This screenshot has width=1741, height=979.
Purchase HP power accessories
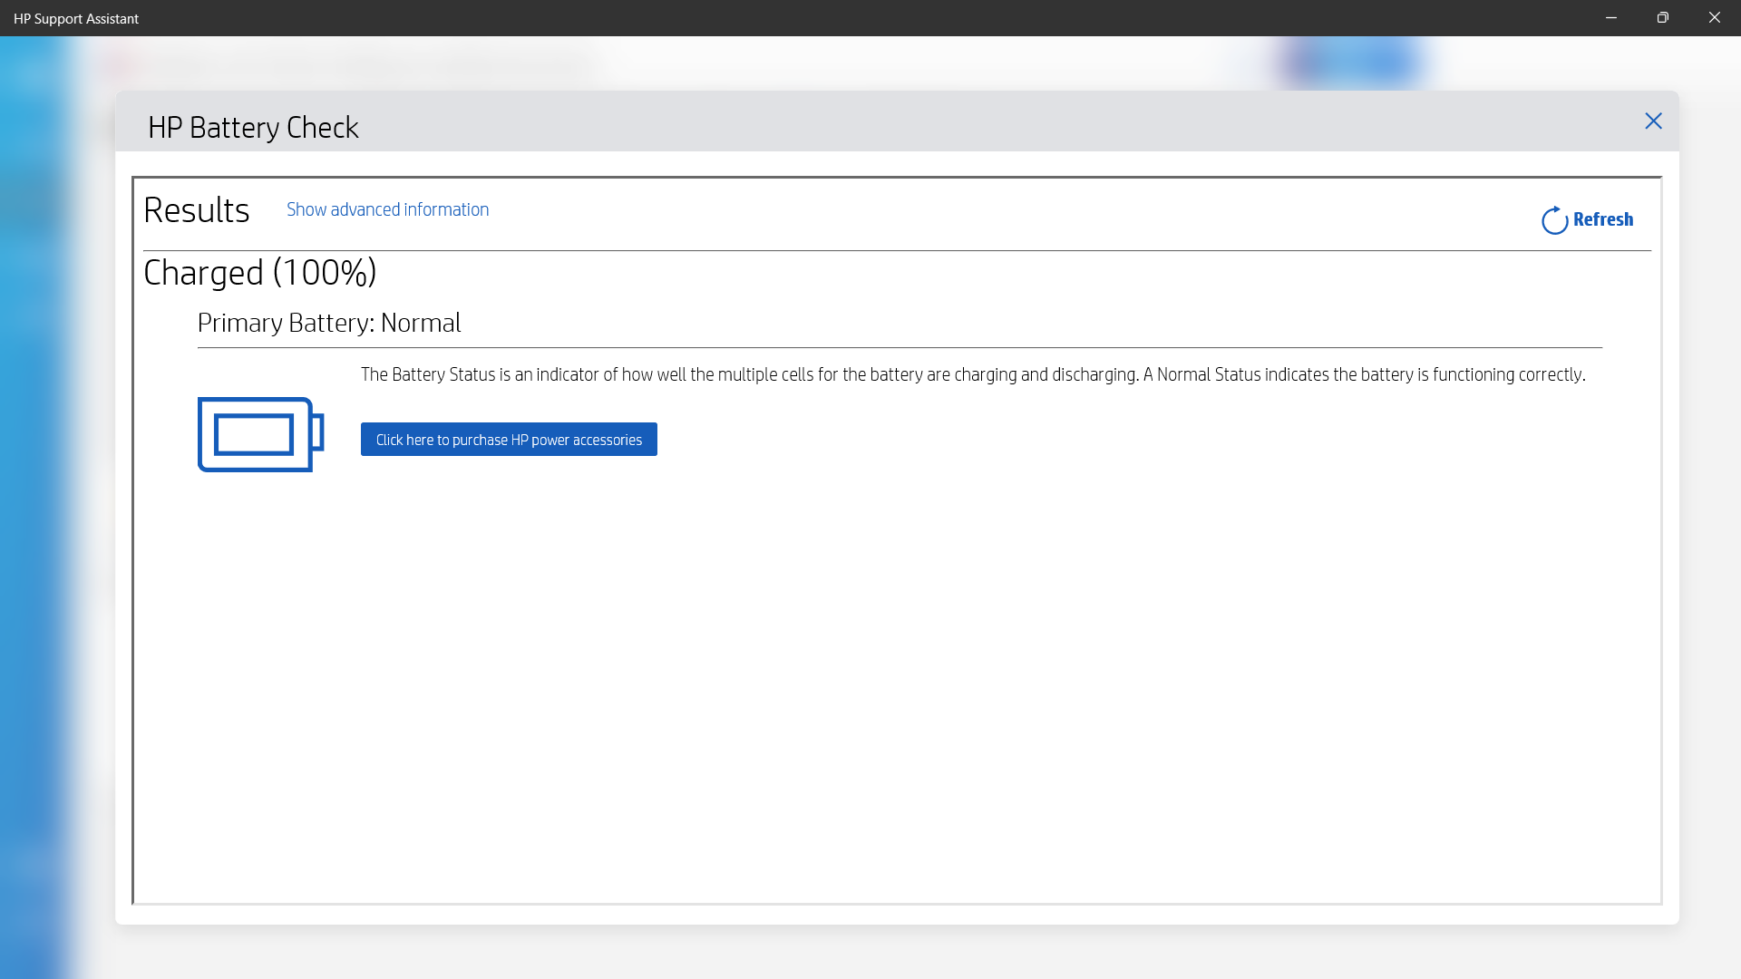click(x=509, y=439)
